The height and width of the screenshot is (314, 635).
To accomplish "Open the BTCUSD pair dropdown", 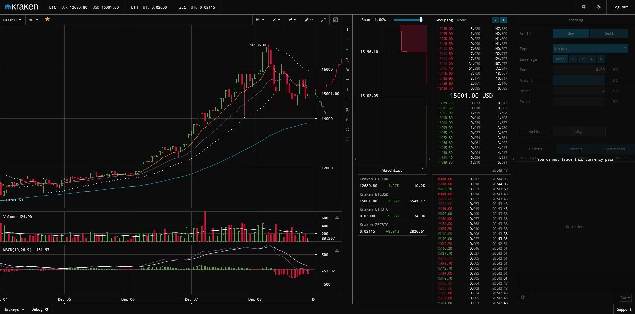I will (12, 20).
